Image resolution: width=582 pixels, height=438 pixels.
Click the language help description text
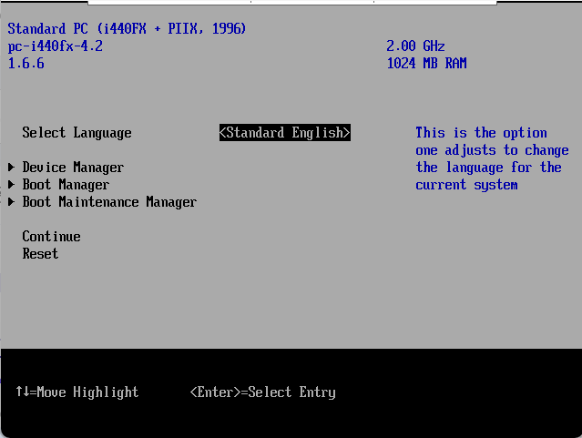[x=492, y=159]
